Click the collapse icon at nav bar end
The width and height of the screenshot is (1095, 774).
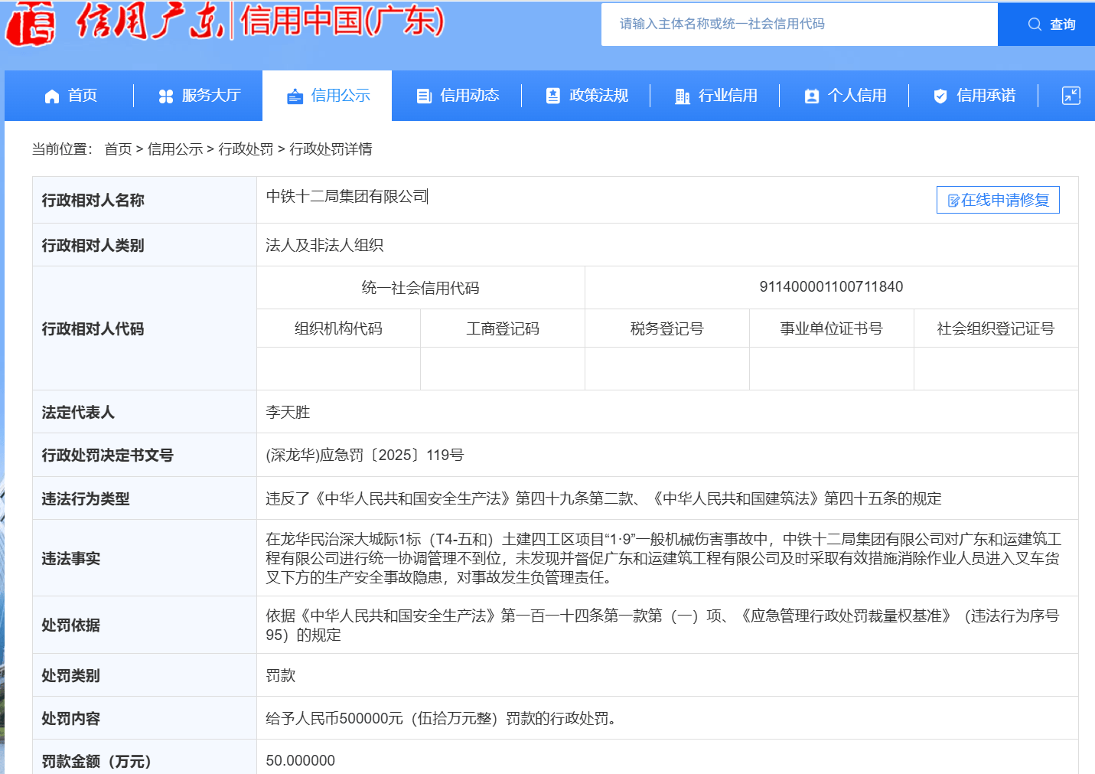click(x=1071, y=96)
